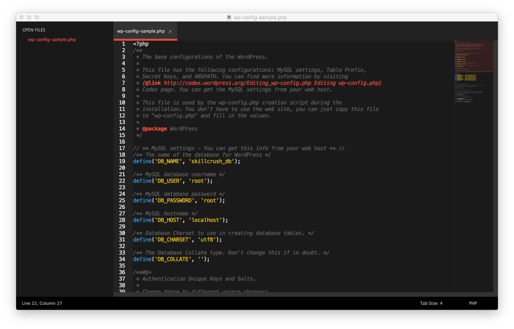Screen dimensions: 514x329
Task: Click the line number 34 in the gutter
Action: [122, 259]
